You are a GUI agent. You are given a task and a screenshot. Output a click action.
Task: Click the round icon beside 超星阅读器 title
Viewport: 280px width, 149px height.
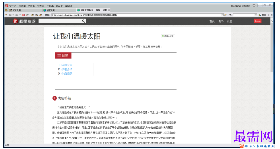point(254,5)
